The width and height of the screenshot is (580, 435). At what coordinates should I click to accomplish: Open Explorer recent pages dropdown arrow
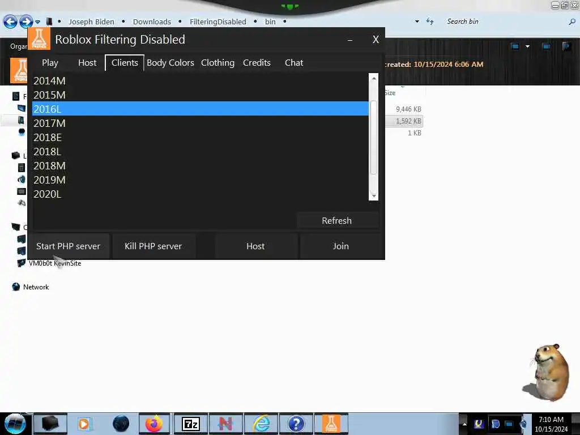pyautogui.click(x=38, y=22)
